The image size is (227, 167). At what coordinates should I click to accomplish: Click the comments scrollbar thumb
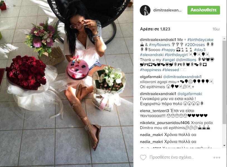pyautogui.click(x=224, y=82)
